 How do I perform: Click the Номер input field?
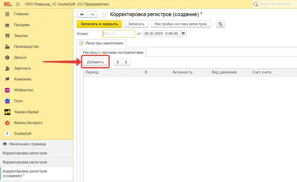tap(118, 34)
